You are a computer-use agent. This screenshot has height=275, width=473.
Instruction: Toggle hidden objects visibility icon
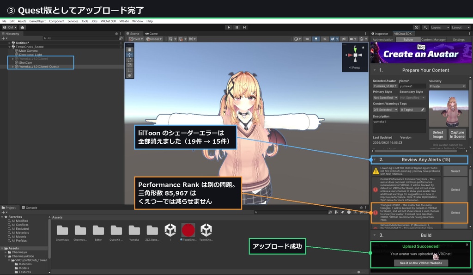344,39
